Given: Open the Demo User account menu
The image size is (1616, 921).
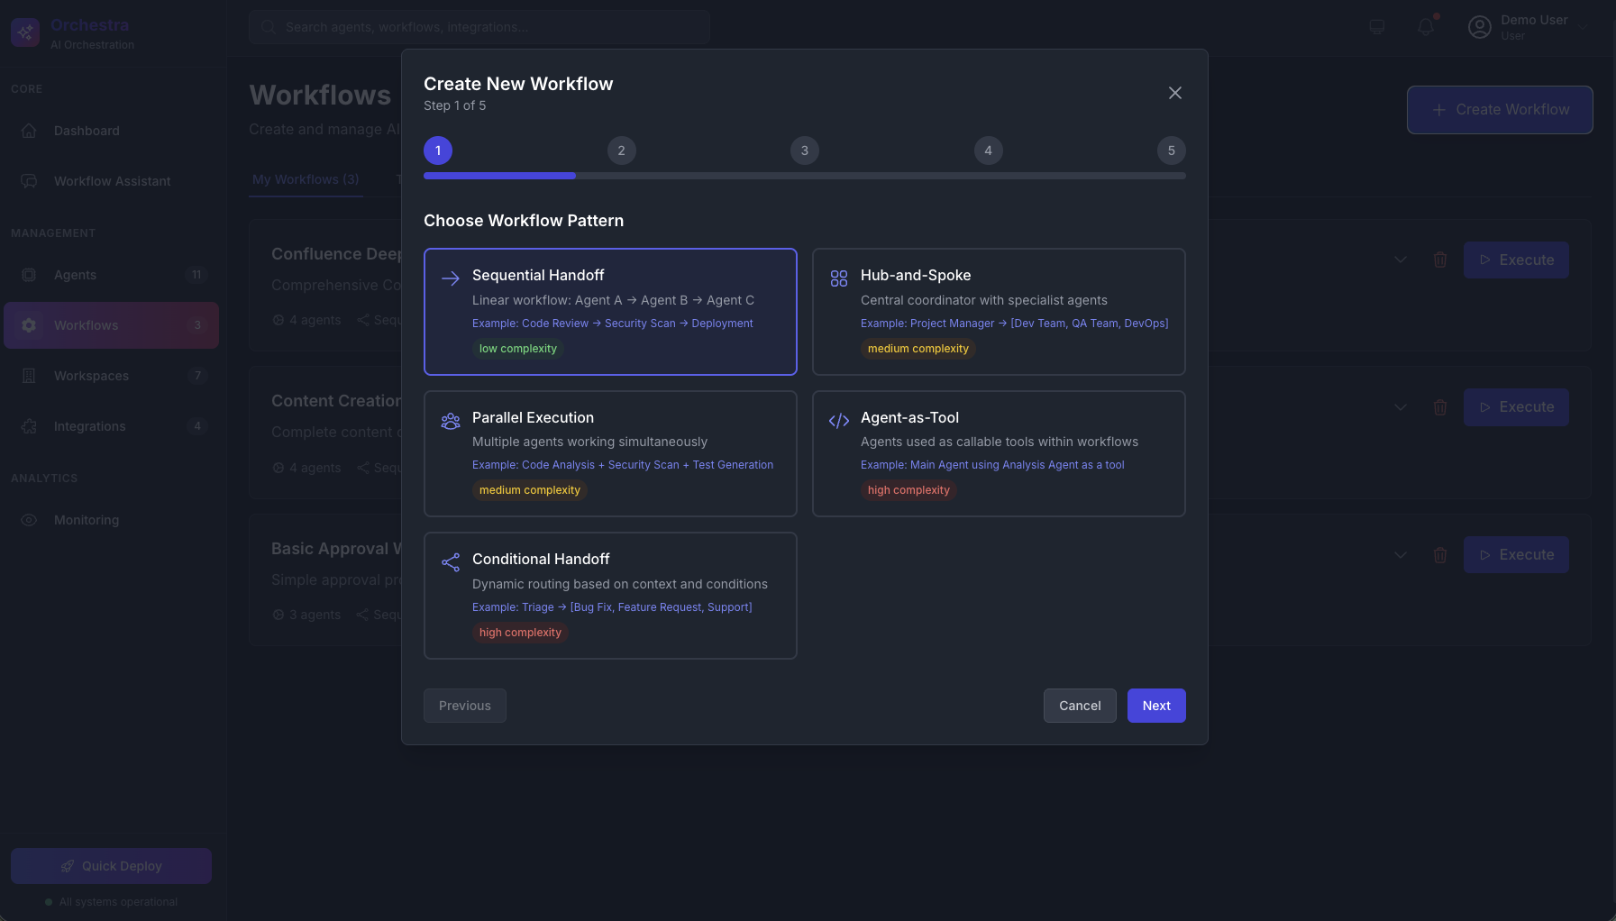Looking at the screenshot, I should [1529, 26].
